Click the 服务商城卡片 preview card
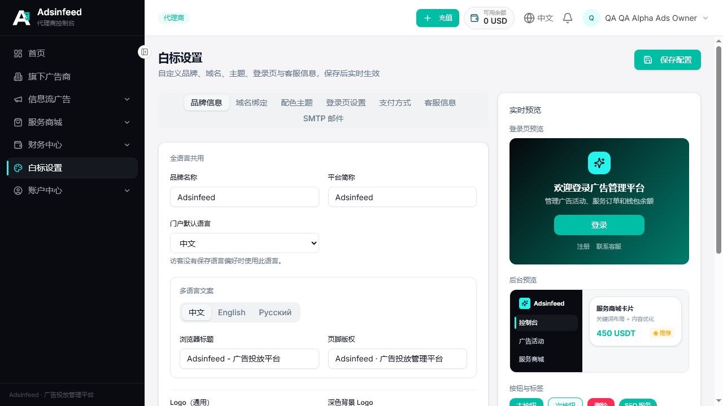The height and width of the screenshot is (406, 723). [635, 321]
